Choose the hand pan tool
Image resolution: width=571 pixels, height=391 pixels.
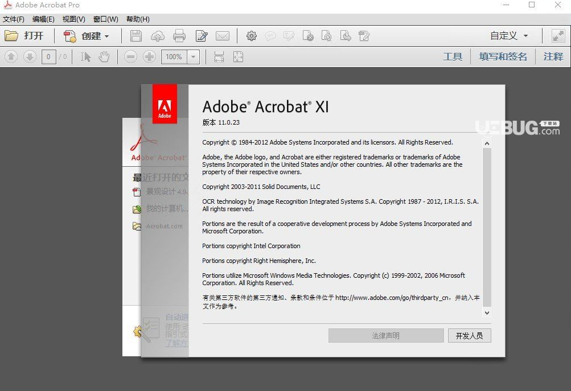(104, 57)
